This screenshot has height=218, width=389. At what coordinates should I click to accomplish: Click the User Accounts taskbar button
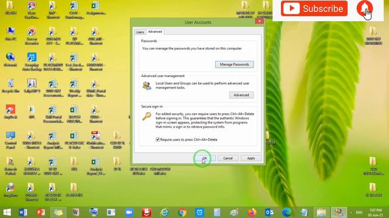point(339,213)
